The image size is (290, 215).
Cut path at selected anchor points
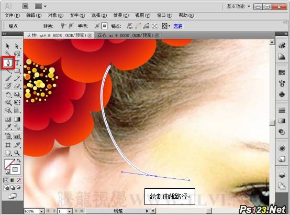click(x=146, y=26)
